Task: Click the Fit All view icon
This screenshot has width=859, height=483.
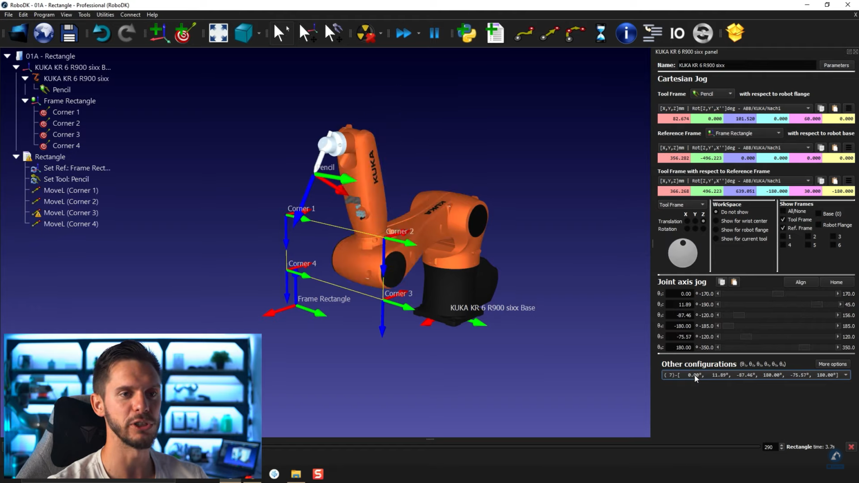Action: pos(218,33)
